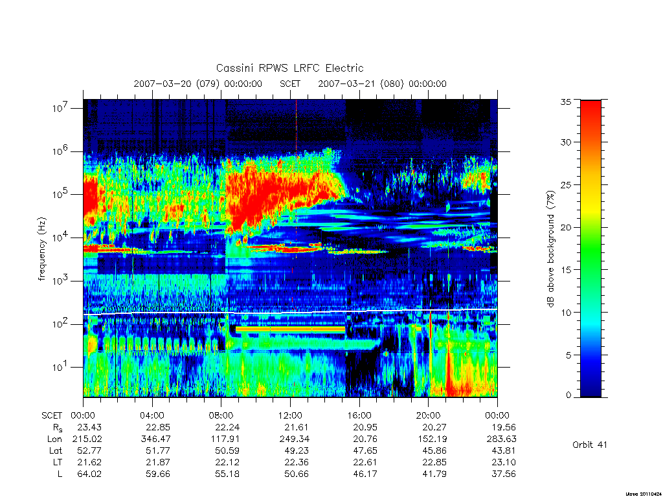Click Rs value '23.43'
The width and height of the screenshot is (663, 497).
[89, 427]
